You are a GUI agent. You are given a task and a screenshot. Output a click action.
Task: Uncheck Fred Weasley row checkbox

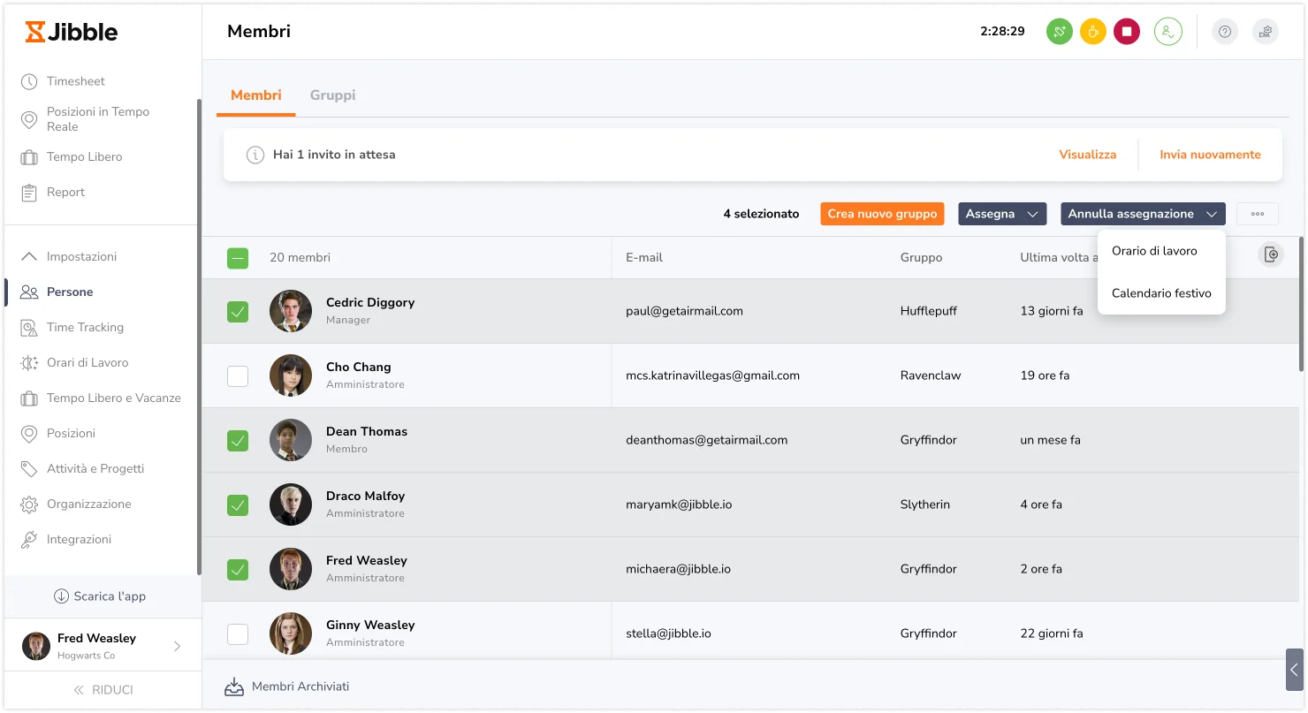(238, 570)
